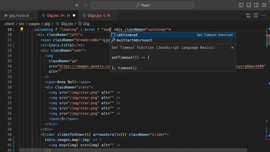Open source control changes icon
The height and width of the screenshot is (152, 270).
coord(248,16)
